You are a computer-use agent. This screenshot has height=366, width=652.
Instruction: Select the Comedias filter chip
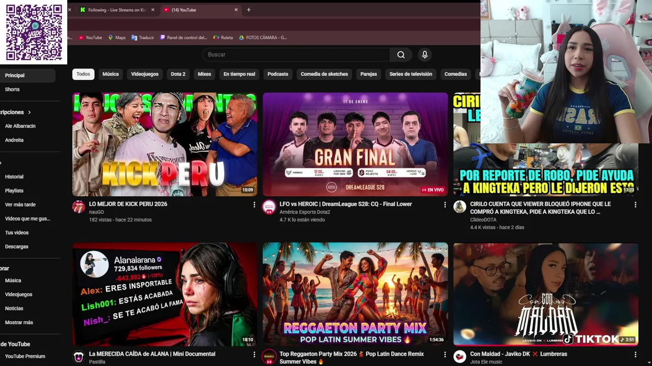[x=455, y=74]
